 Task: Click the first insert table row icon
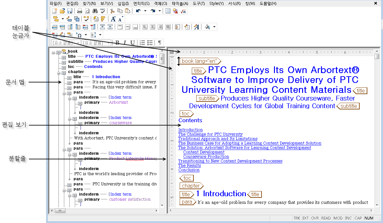point(55,27)
